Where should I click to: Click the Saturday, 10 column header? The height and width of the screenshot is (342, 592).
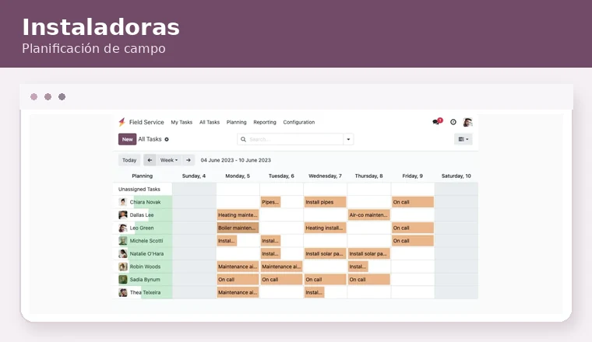[x=456, y=176]
